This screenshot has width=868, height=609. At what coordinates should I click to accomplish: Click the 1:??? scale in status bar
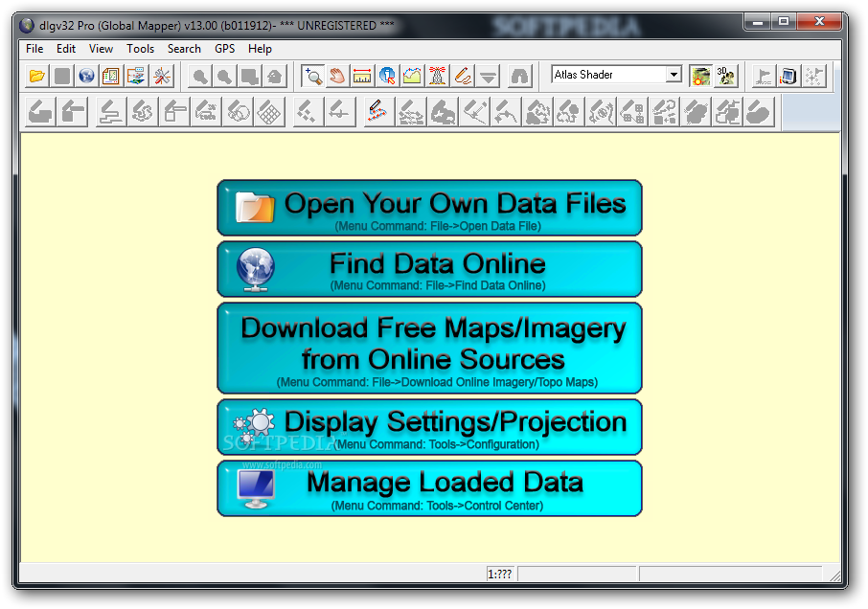tap(500, 575)
